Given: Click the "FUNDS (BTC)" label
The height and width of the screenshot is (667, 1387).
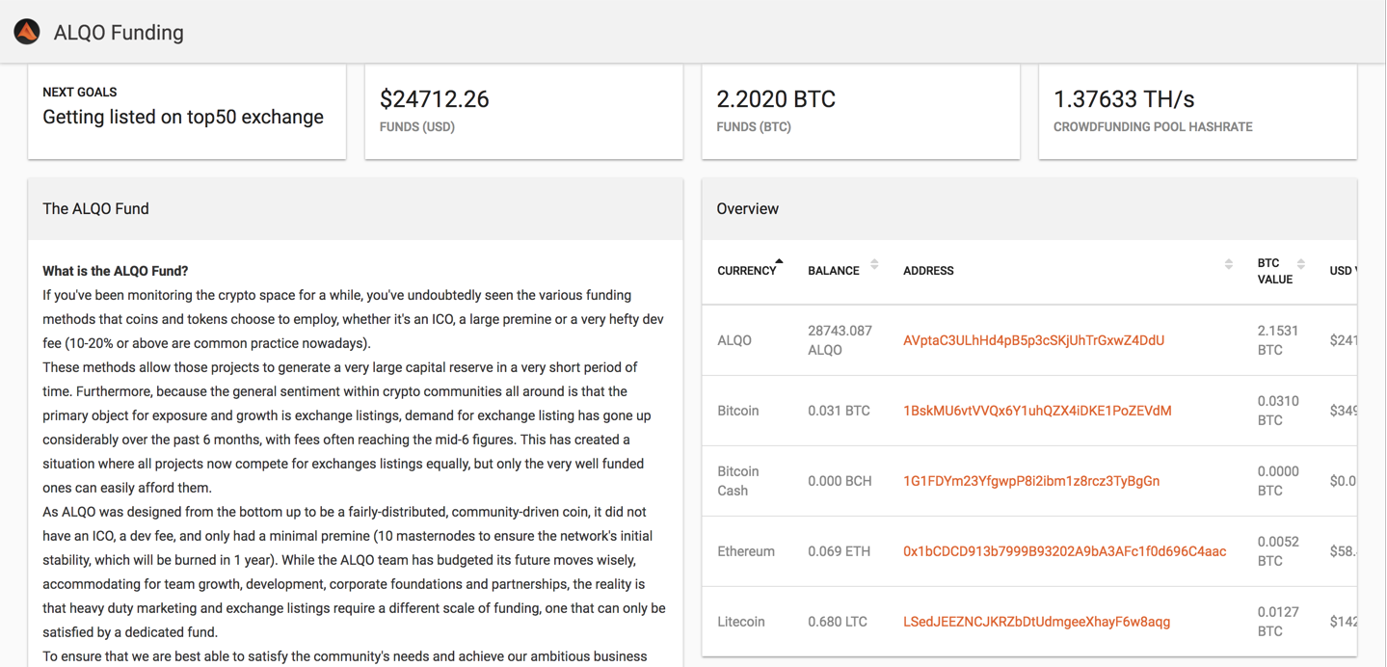Looking at the screenshot, I should pos(754,127).
